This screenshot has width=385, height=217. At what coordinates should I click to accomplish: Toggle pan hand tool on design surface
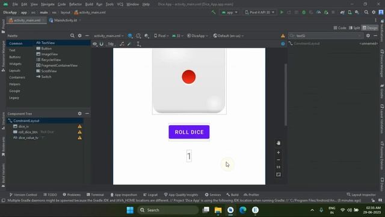[278, 143]
